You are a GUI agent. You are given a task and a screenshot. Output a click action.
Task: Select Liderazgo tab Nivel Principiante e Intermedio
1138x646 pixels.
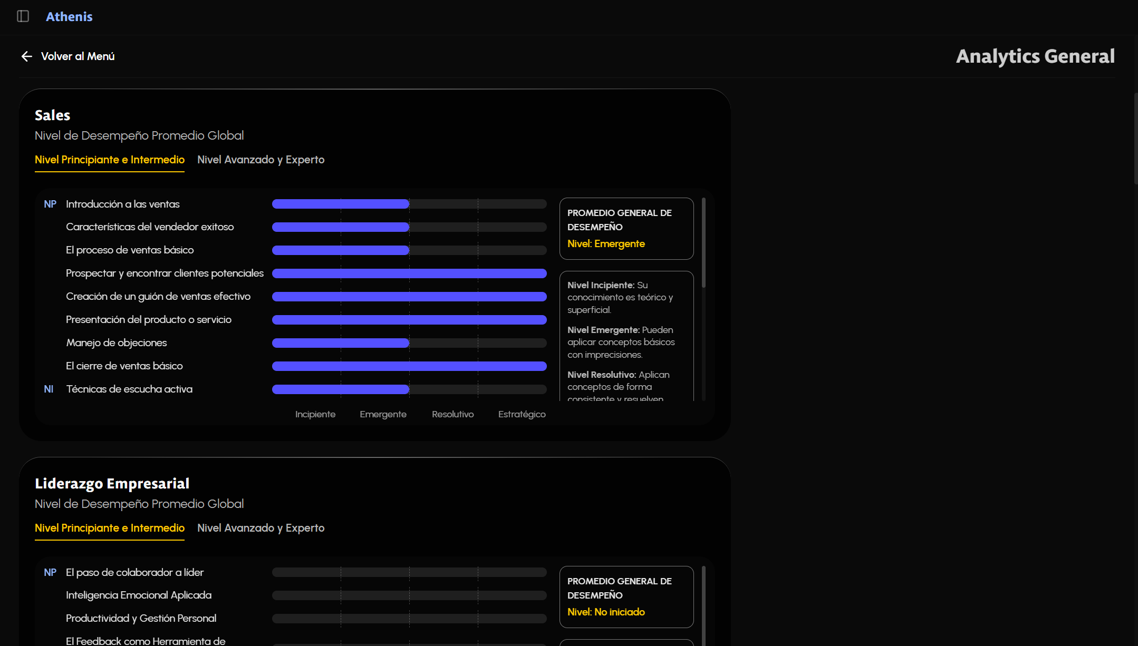click(110, 528)
